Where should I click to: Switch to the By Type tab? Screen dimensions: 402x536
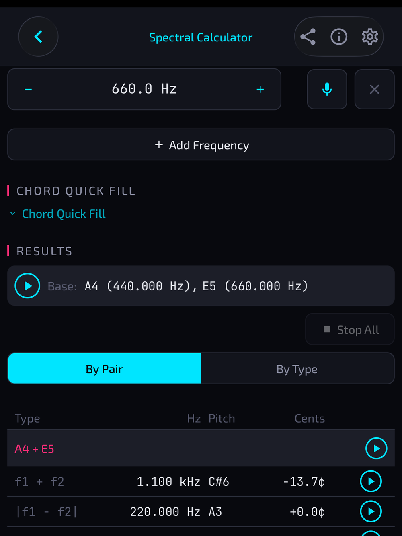coord(297,368)
